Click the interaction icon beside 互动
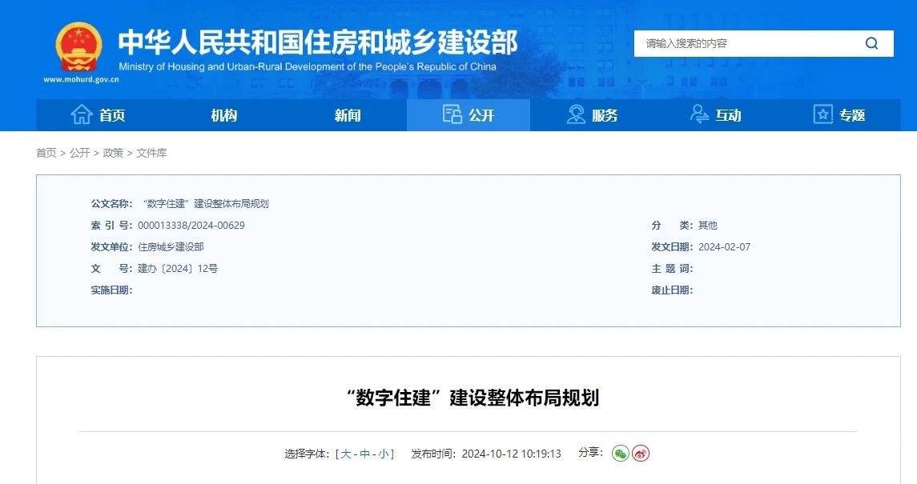917x484 pixels. point(699,114)
